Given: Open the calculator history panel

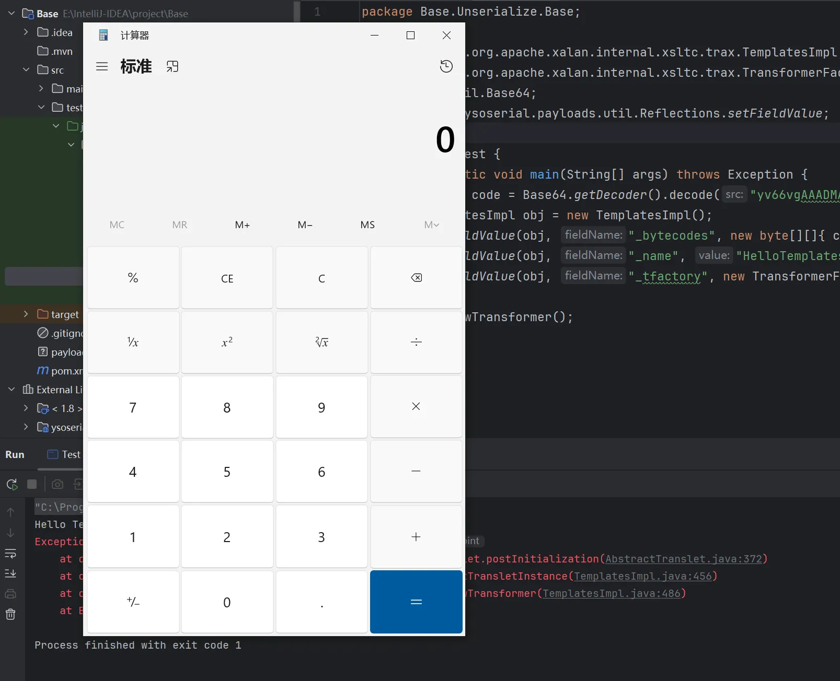Looking at the screenshot, I should (446, 66).
